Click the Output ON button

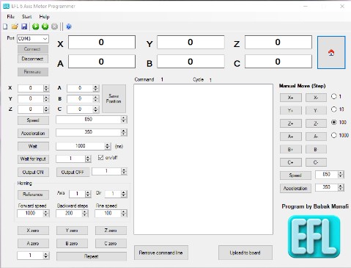33,172
